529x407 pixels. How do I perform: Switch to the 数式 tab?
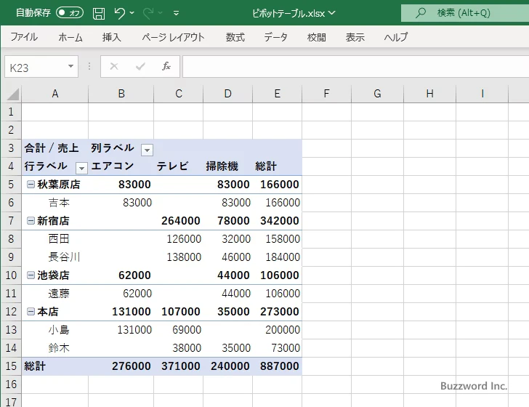tap(235, 37)
